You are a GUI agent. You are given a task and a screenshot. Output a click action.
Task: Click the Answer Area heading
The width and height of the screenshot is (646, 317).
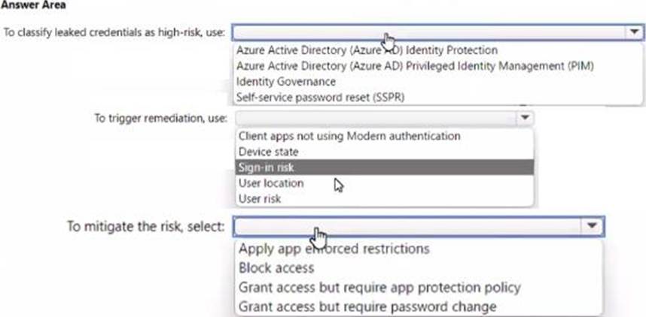tap(33, 5)
